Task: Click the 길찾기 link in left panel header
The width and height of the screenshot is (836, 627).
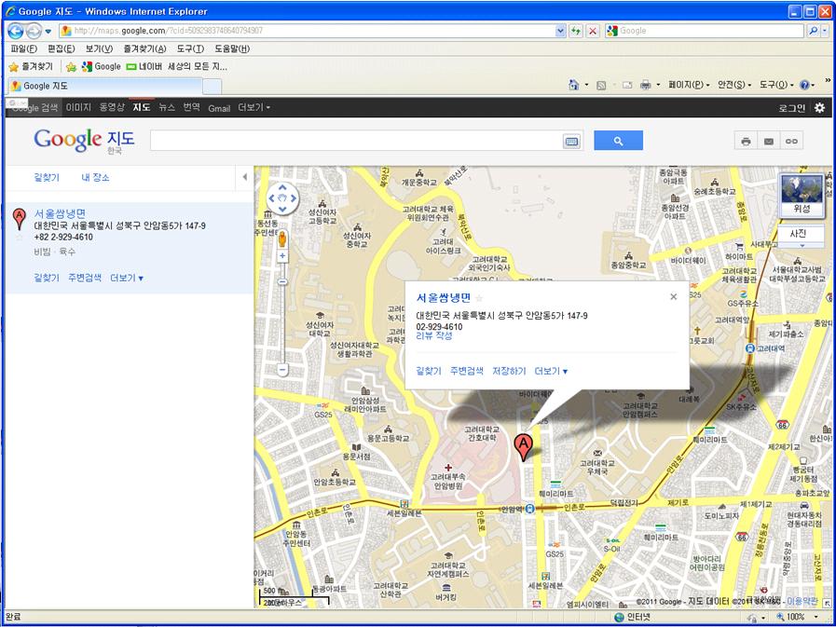Action: (47, 178)
